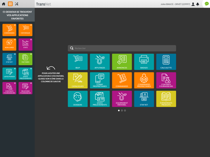The image size is (210, 157).
Task: Open the Catalogues application tile
Action: [78, 80]
